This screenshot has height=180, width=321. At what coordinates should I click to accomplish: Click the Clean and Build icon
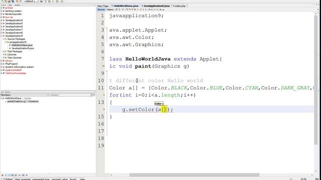(49, 1)
